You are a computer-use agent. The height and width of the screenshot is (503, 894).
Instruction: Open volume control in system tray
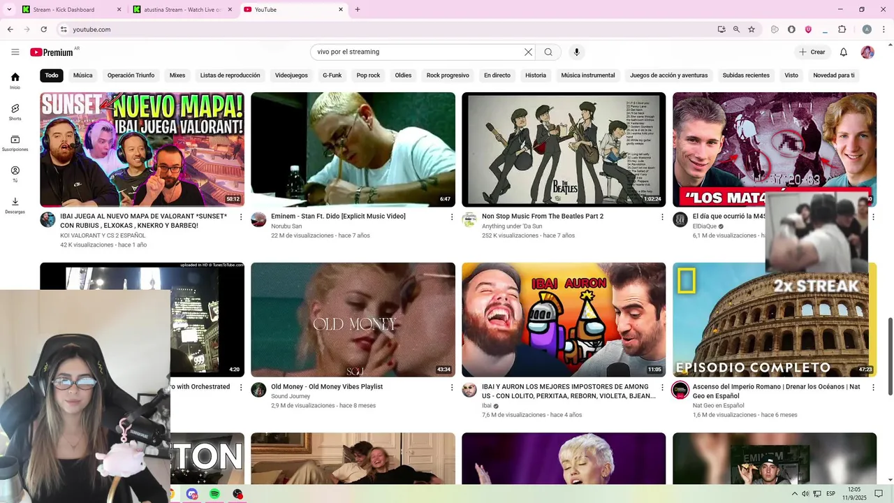pyautogui.click(x=805, y=494)
